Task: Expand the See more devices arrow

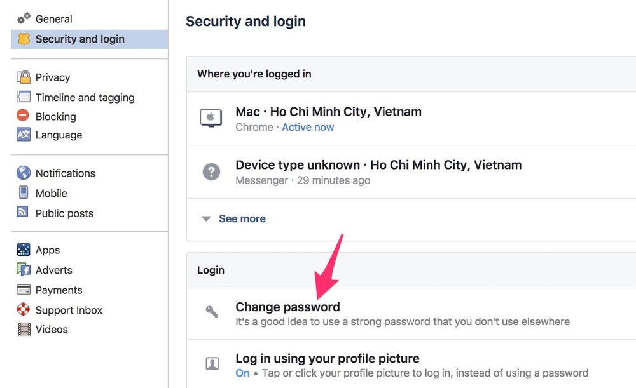Action: [x=206, y=218]
